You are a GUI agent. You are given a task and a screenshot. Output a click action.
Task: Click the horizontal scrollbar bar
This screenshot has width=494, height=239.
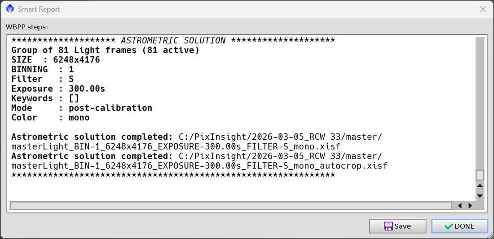pos(231,206)
